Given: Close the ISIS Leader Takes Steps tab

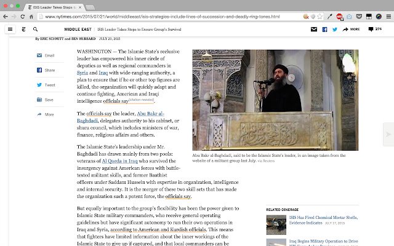Looking at the screenshot, I should click(80, 7).
